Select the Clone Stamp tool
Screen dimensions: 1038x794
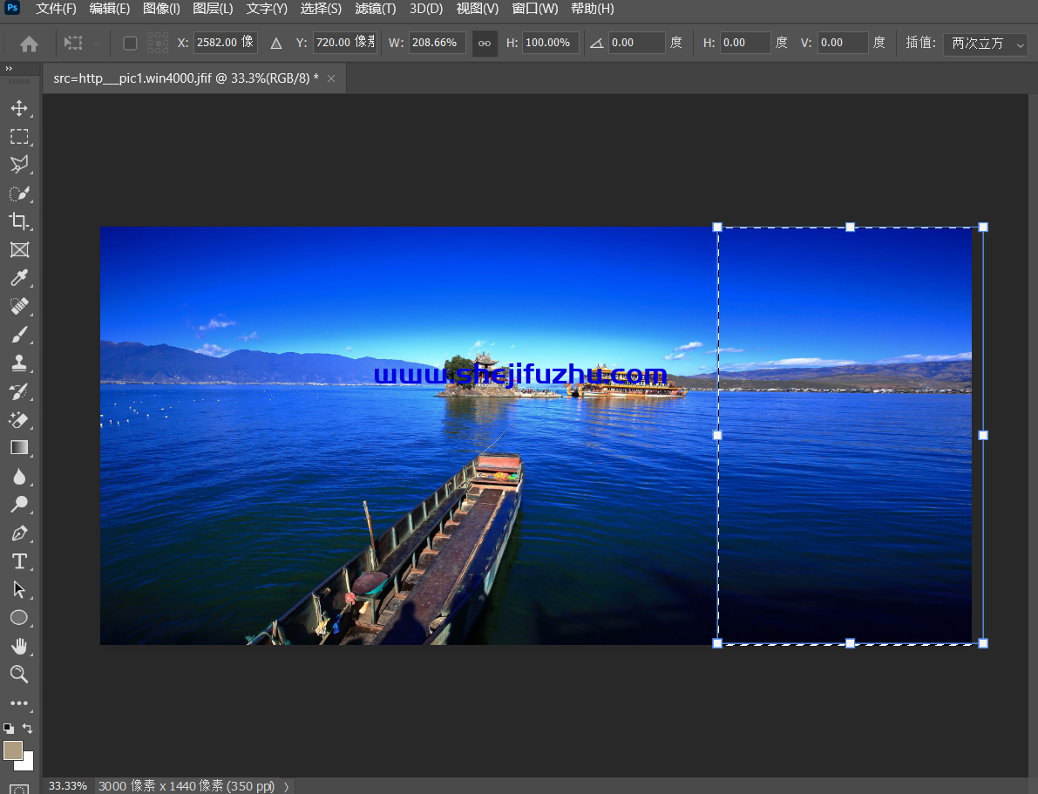pos(19,363)
